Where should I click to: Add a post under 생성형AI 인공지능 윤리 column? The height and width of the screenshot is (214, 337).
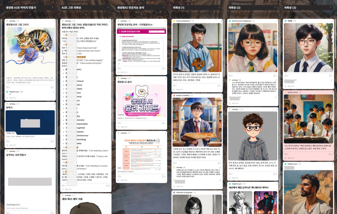141,15
